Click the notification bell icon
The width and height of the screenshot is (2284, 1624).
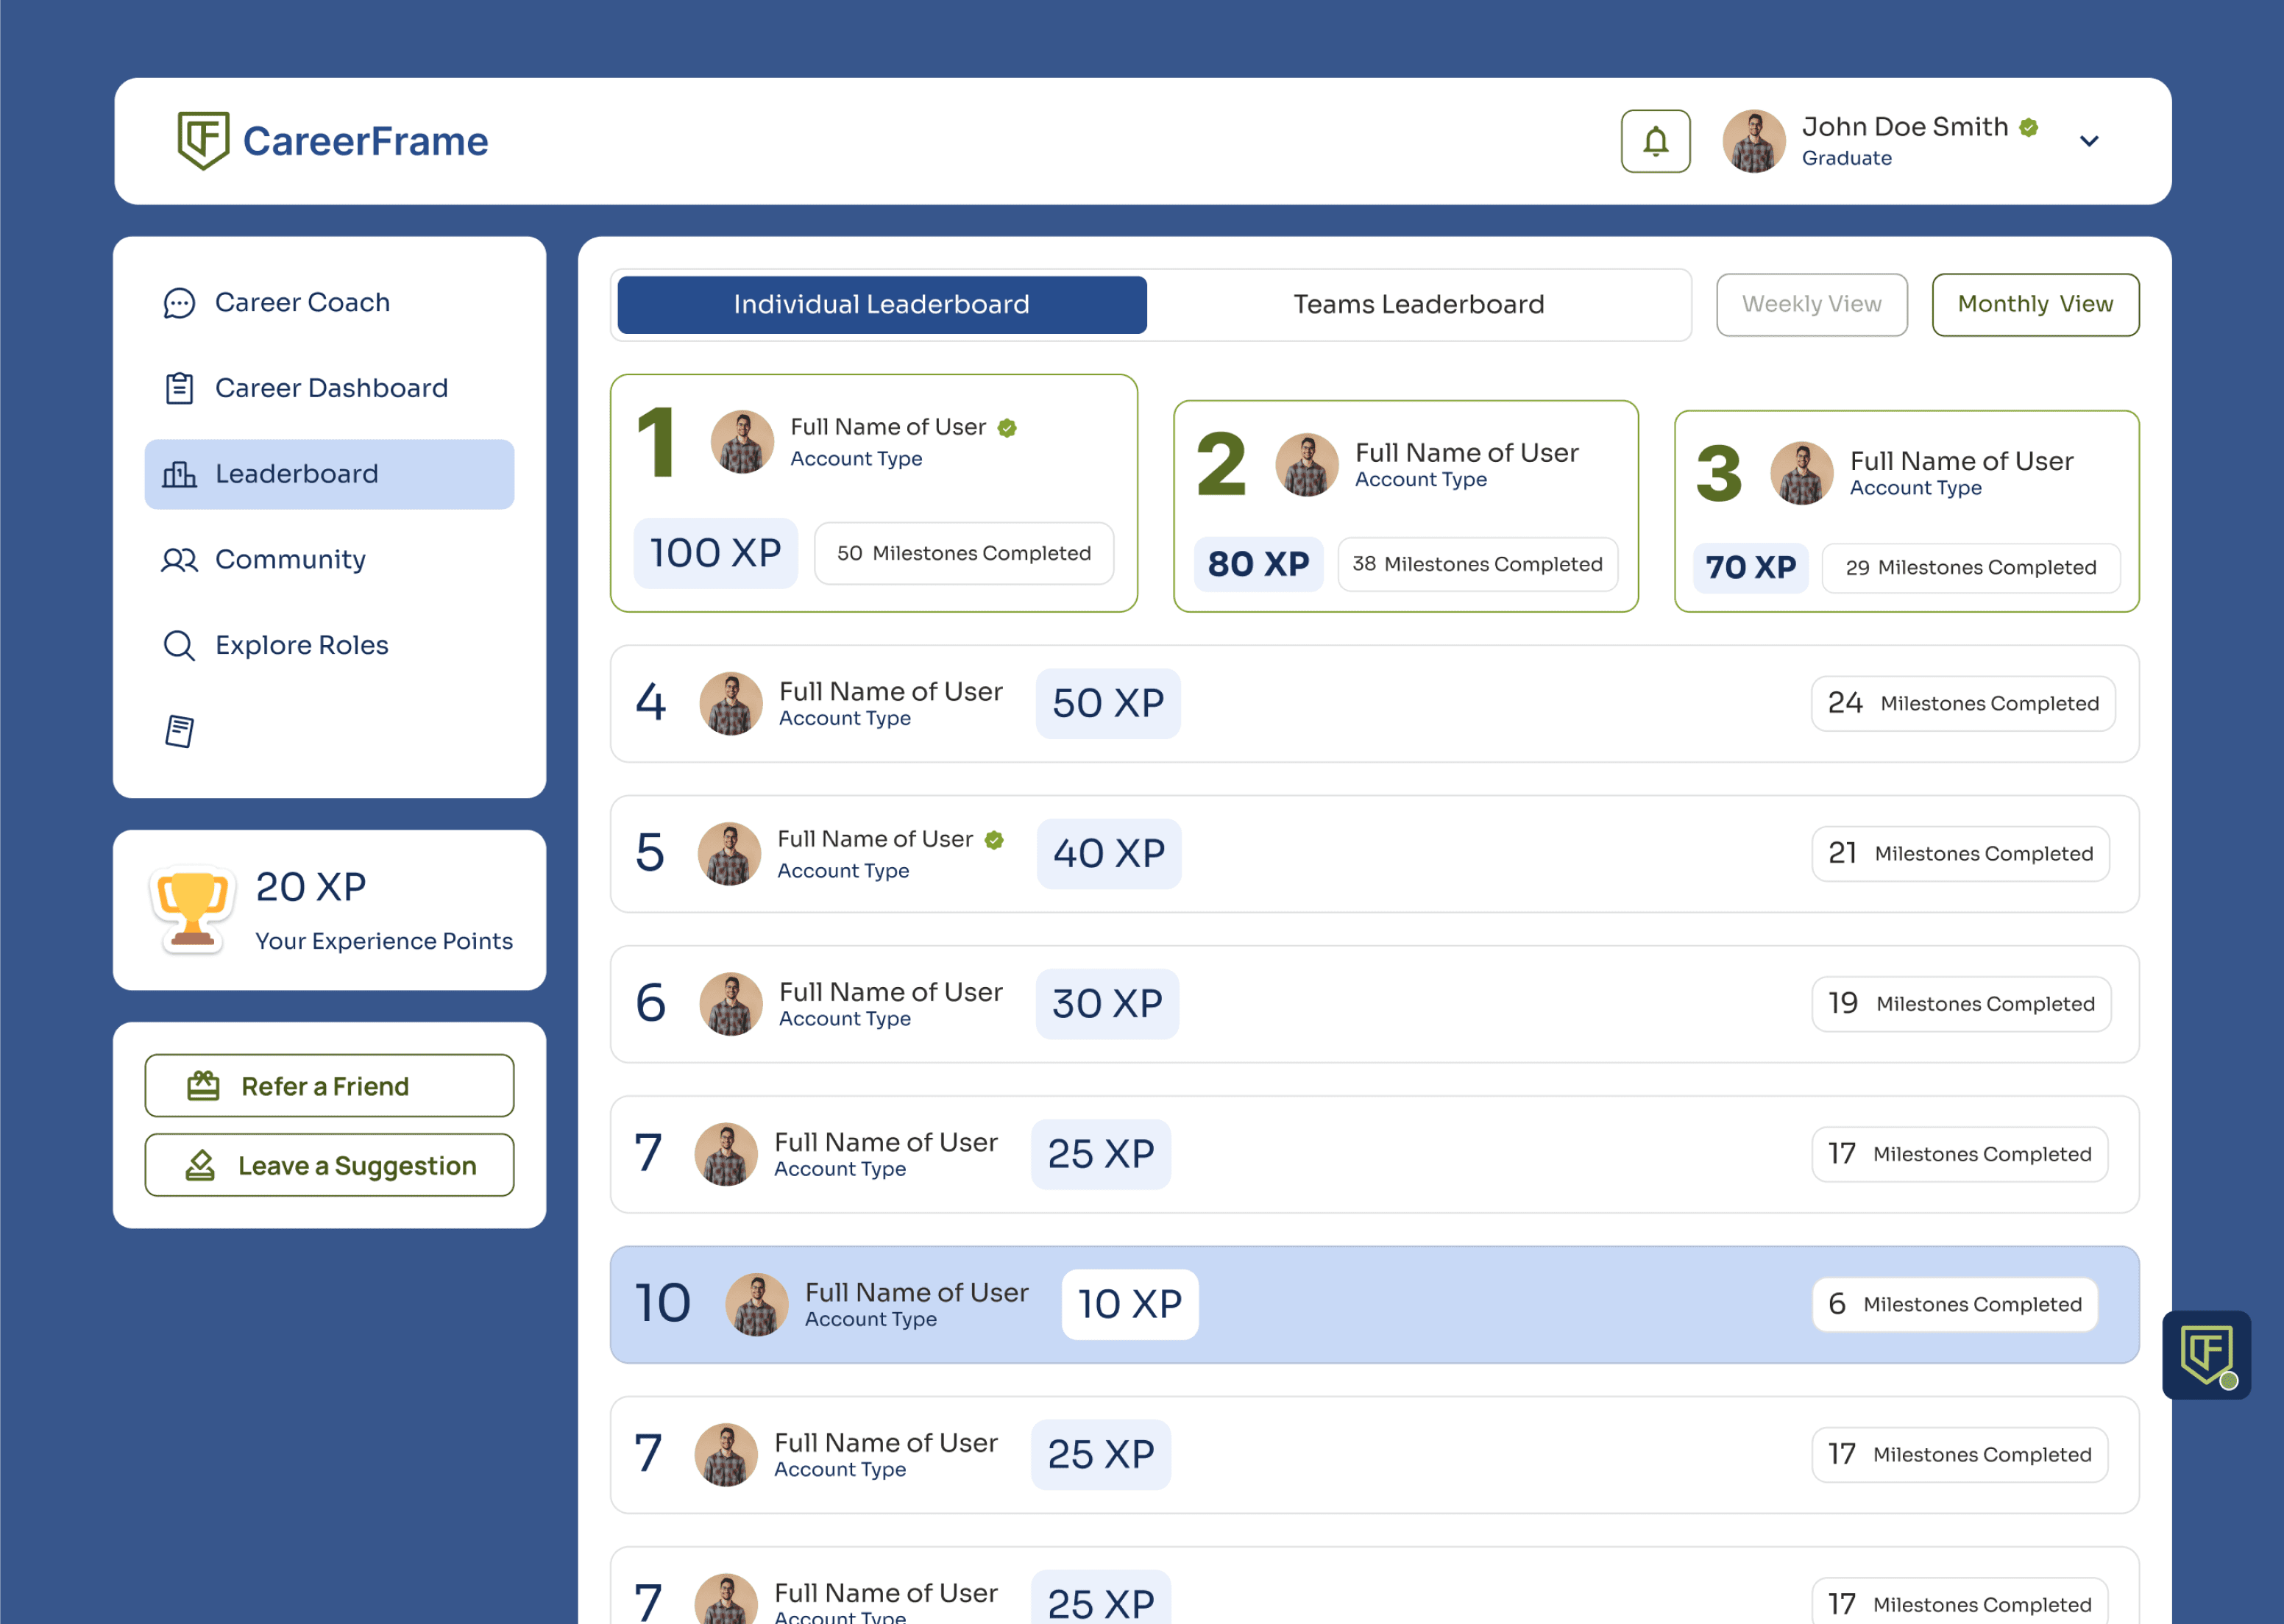coord(1655,141)
